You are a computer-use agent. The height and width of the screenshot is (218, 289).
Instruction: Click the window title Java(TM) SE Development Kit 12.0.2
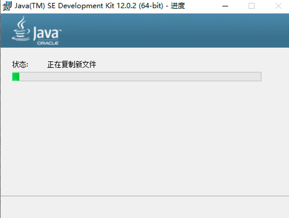(75, 6)
